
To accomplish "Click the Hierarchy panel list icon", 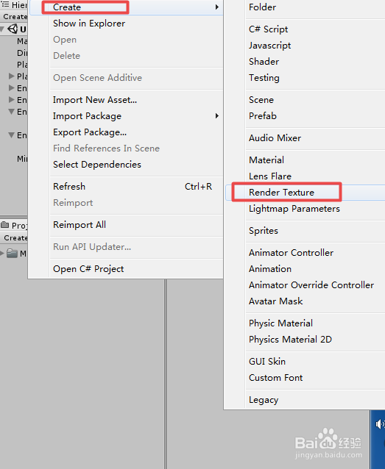I will click(x=5, y=5).
